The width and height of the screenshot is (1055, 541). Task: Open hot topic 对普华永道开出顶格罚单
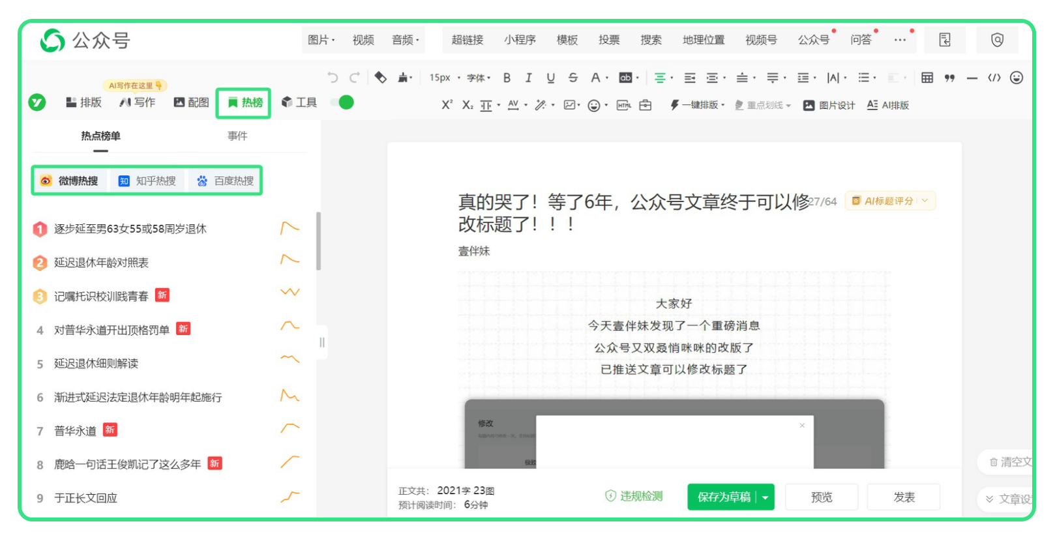tap(111, 330)
